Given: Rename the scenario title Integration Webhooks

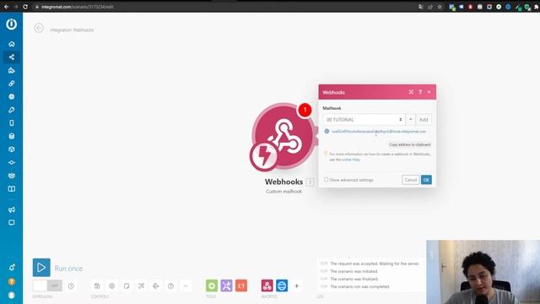Looking at the screenshot, I should pos(72,30).
